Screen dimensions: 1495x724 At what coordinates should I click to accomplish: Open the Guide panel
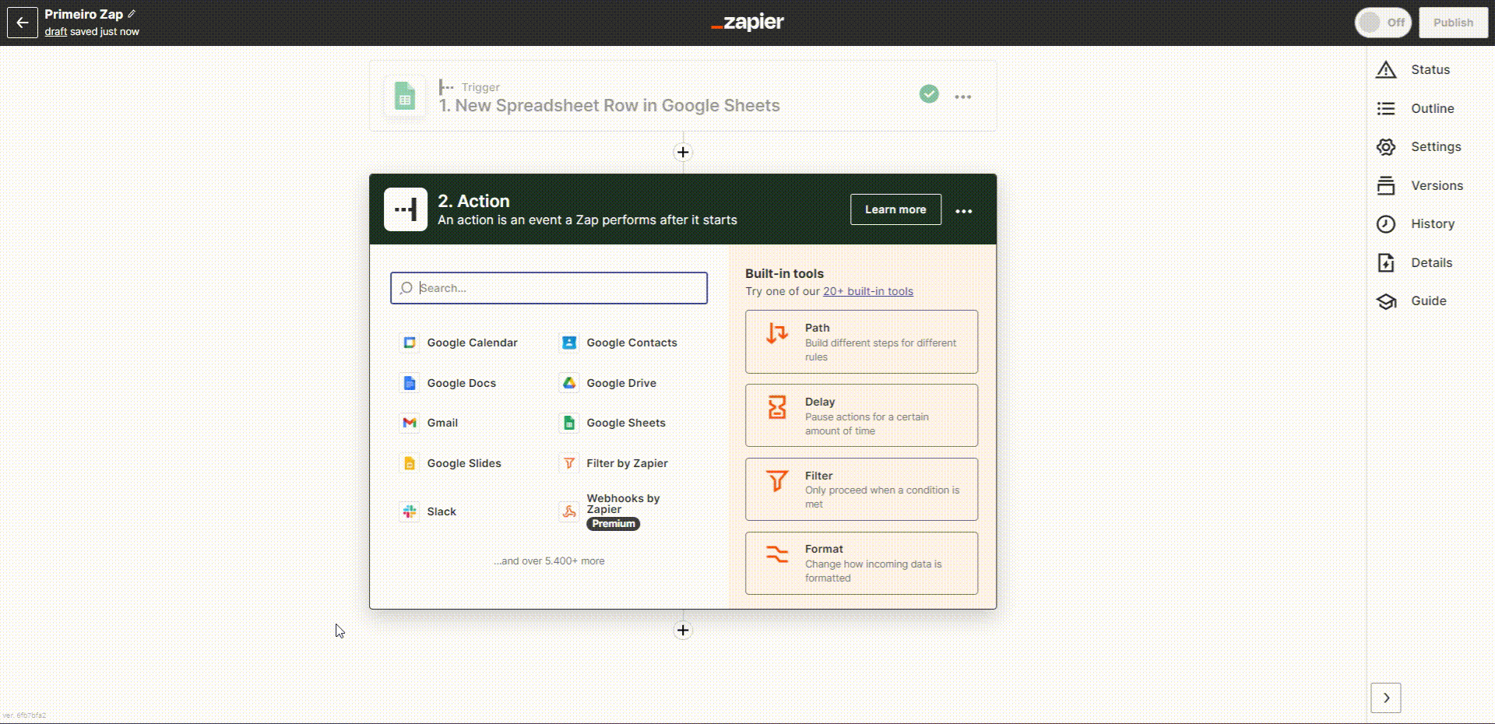[1411, 301]
